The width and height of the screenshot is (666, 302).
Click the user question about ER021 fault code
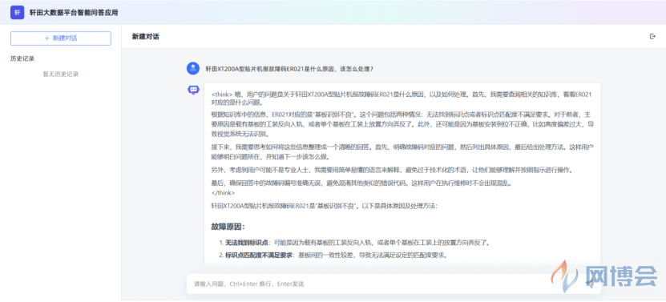tap(289, 69)
